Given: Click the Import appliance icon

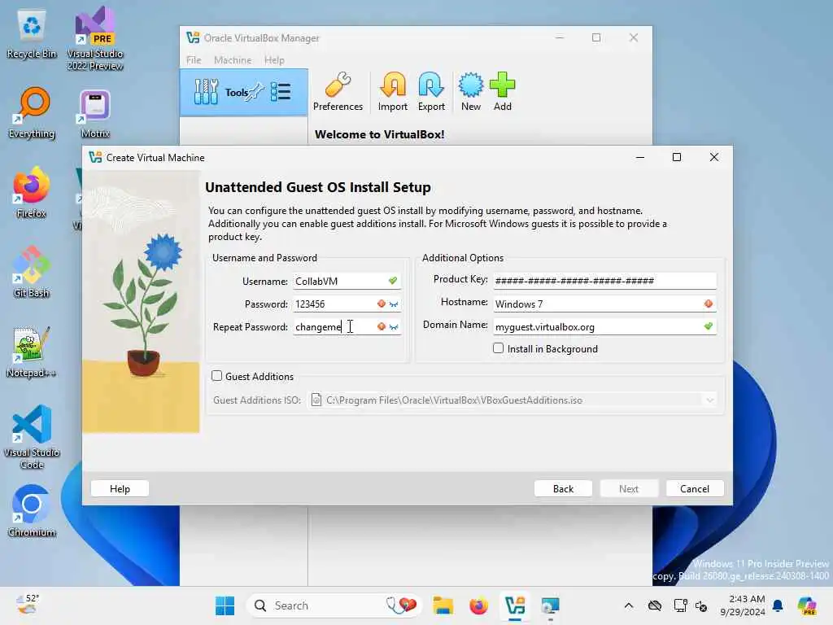Looking at the screenshot, I should coord(393,92).
